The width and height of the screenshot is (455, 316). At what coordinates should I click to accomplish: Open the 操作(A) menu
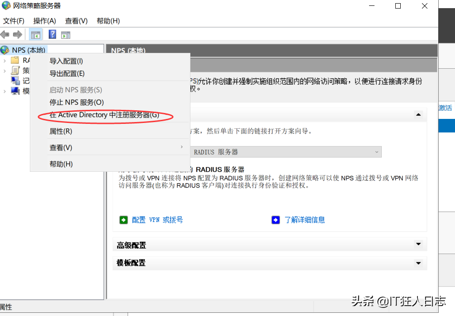44,21
